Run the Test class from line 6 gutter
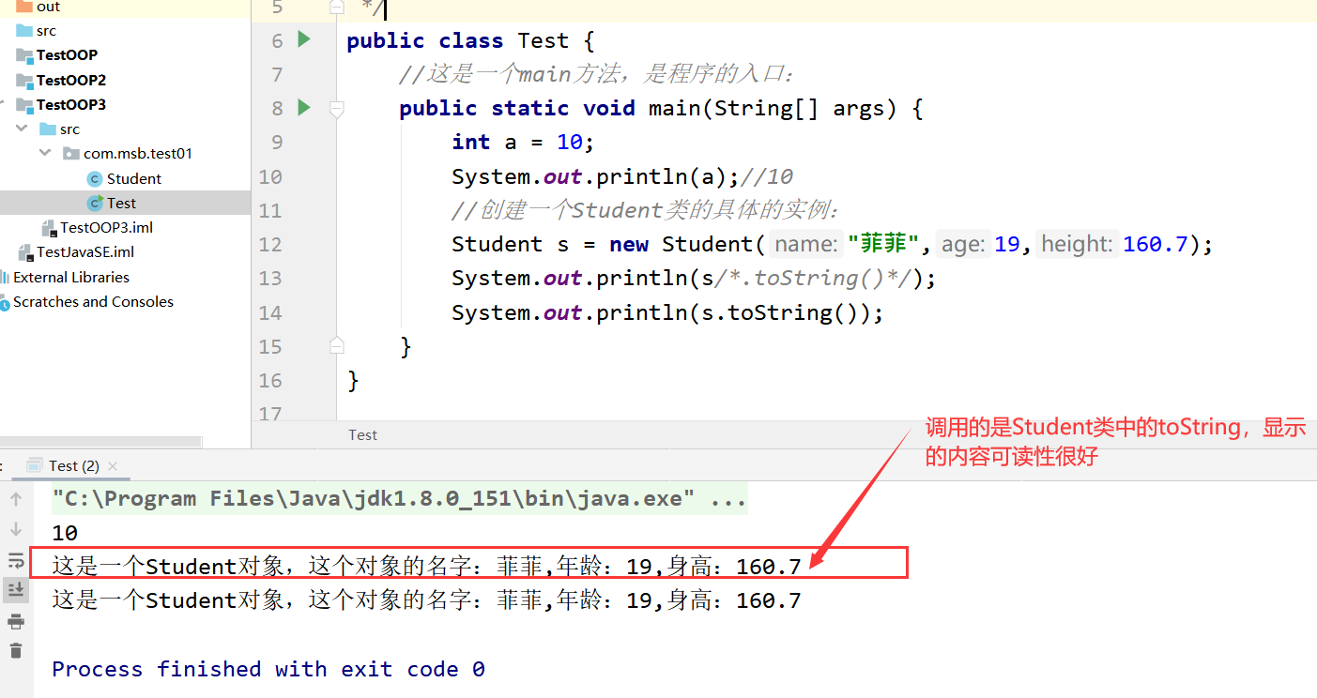The width and height of the screenshot is (1317, 698). click(x=303, y=39)
